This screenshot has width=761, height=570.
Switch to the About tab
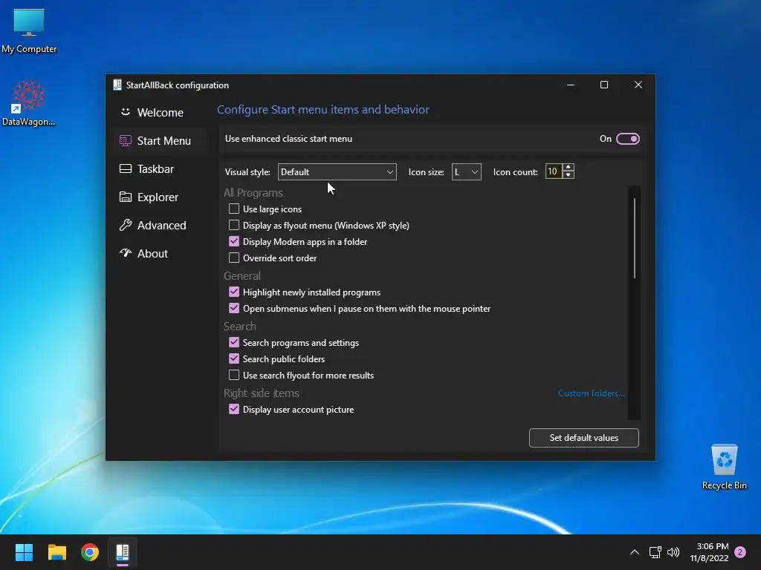coord(161,253)
